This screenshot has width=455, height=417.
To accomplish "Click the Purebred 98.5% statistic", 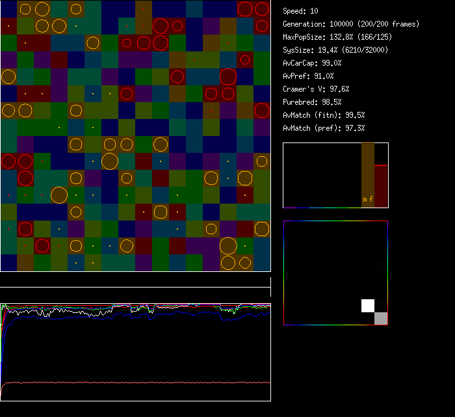I will (x=313, y=102).
